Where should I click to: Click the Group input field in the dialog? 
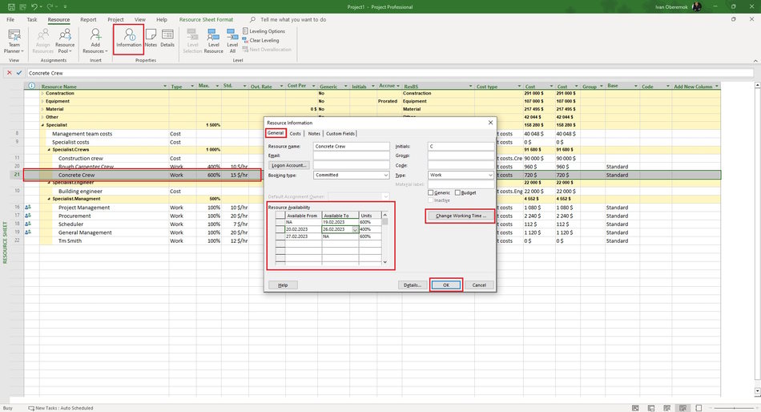point(461,156)
